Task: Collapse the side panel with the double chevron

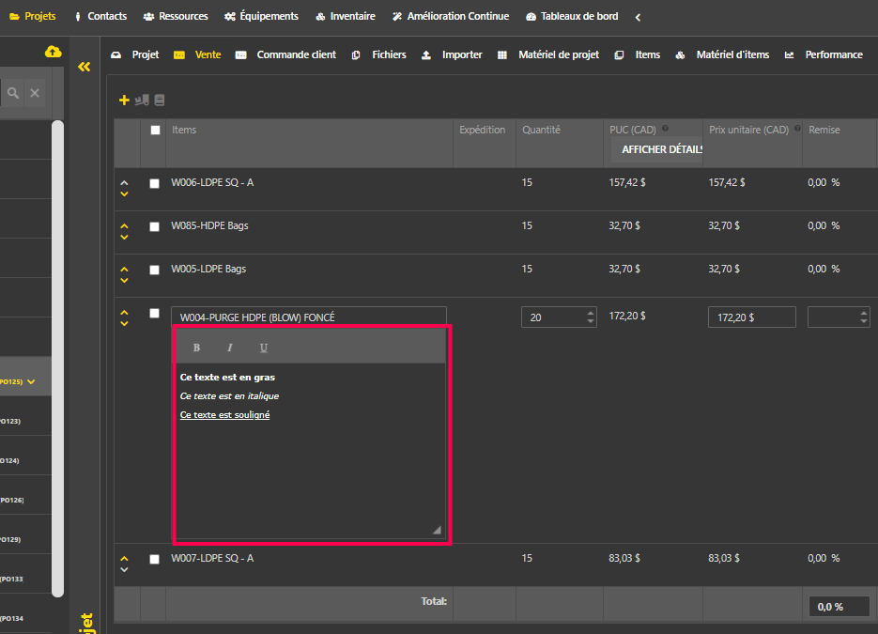Action: 84,67
